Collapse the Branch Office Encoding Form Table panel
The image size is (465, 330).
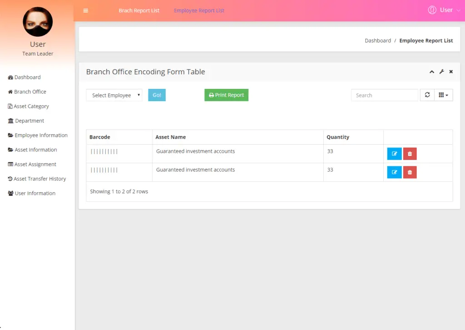pyautogui.click(x=432, y=72)
